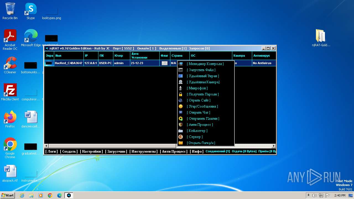
Task: Click the globe icon for Отрыть Сайт
Action: coord(181,100)
